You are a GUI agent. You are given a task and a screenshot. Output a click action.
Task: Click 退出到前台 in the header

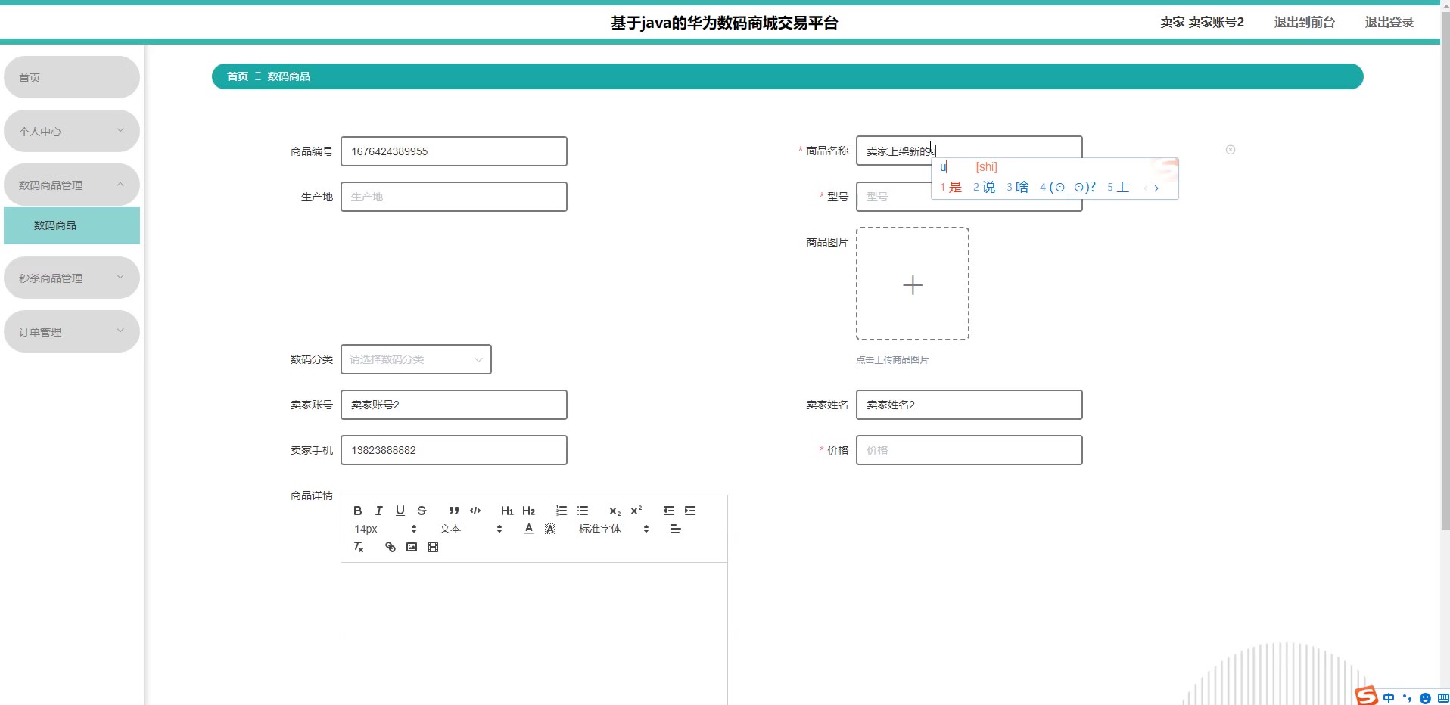pyautogui.click(x=1304, y=22)
